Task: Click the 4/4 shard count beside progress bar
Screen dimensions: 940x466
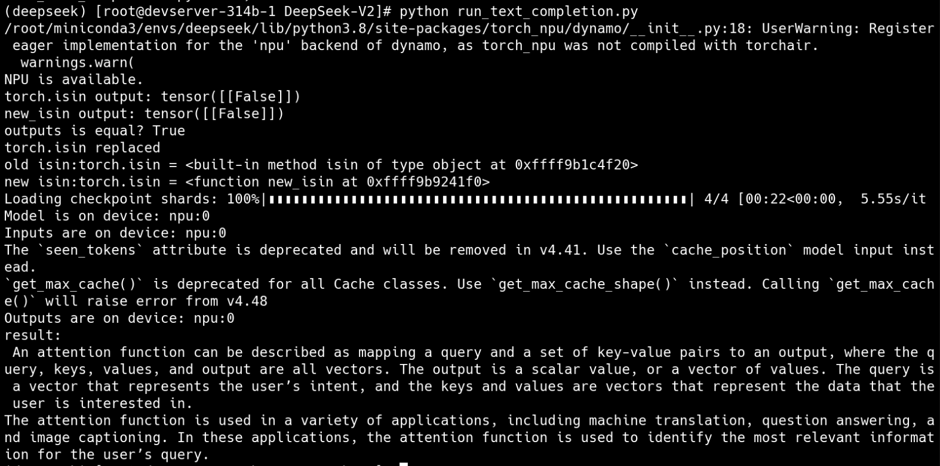Action: [716, 199]
